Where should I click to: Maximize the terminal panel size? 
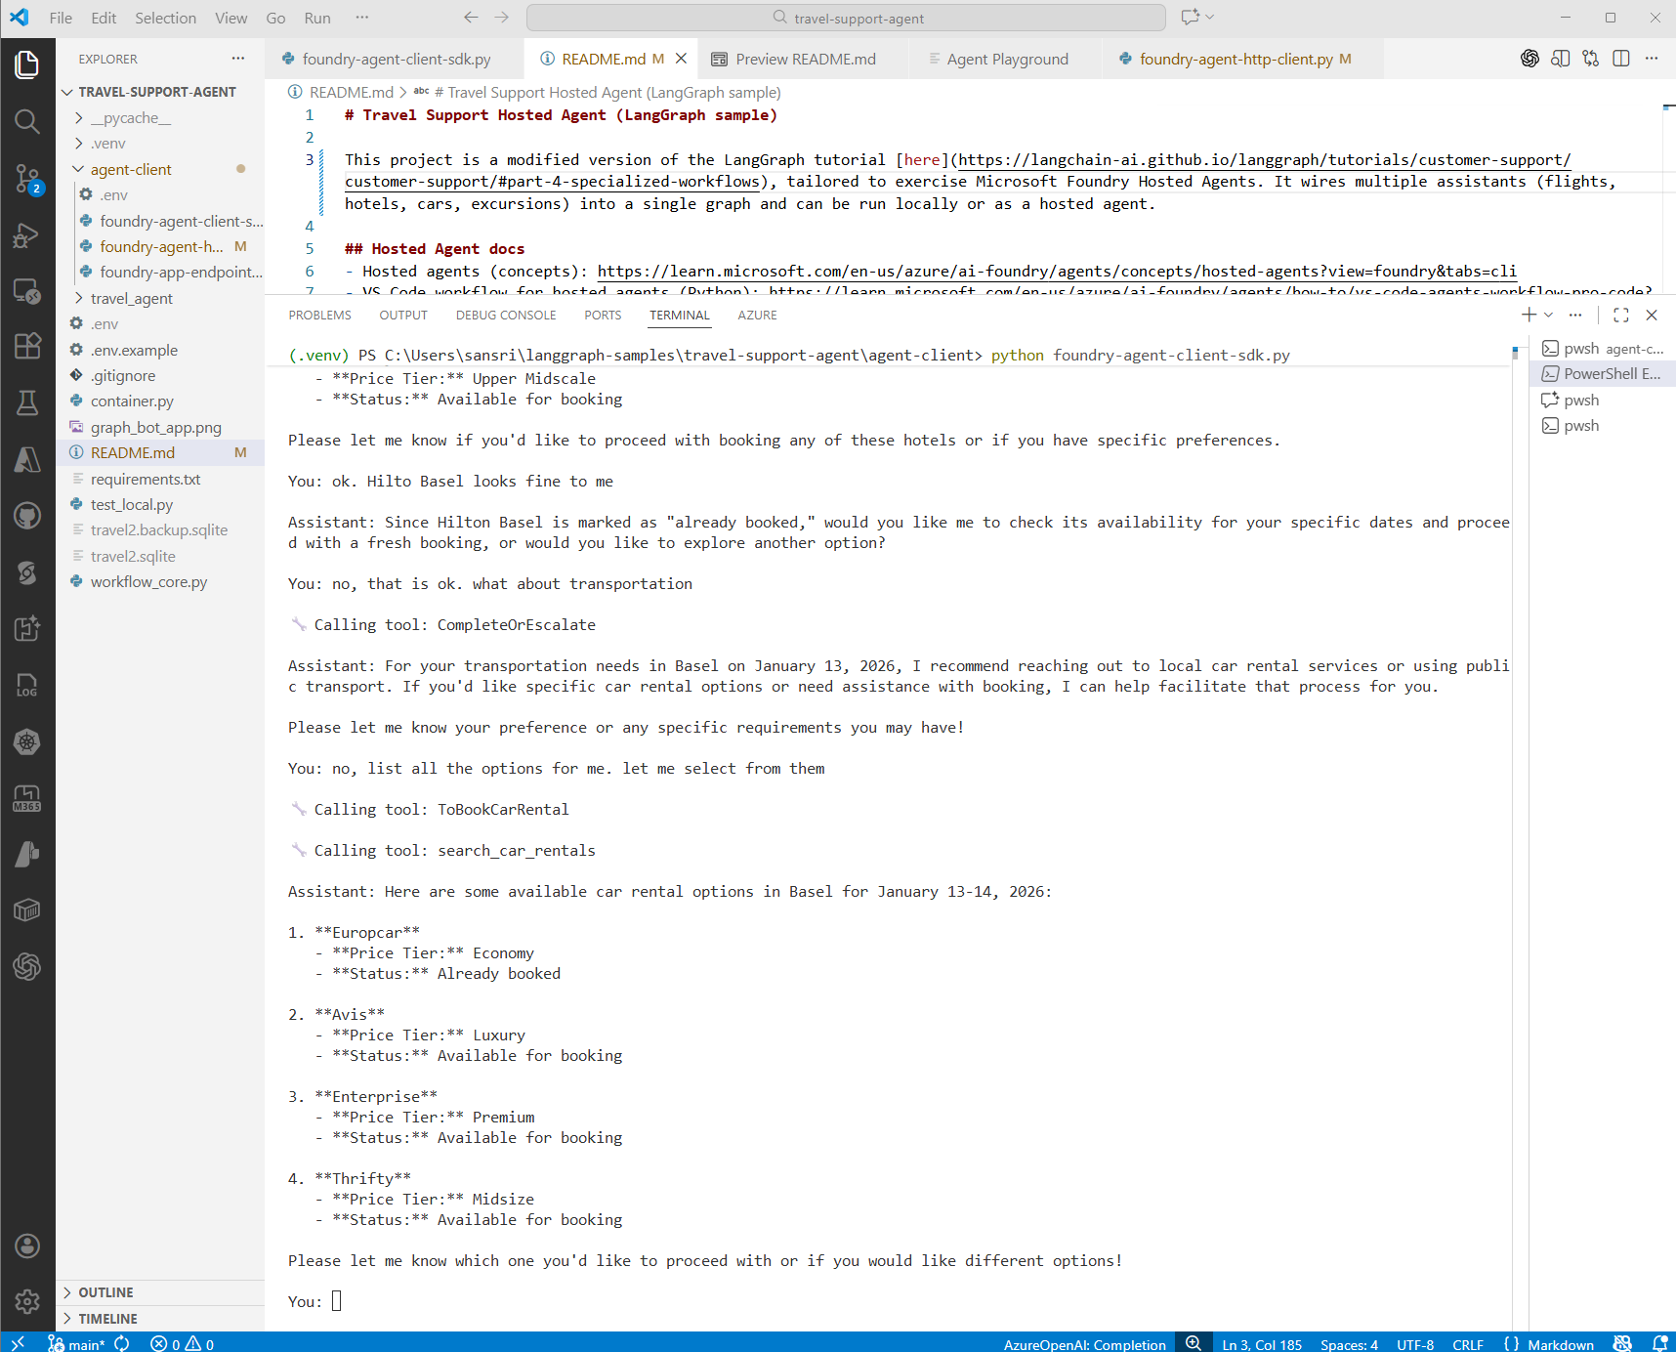click(x=1621, y=315)
